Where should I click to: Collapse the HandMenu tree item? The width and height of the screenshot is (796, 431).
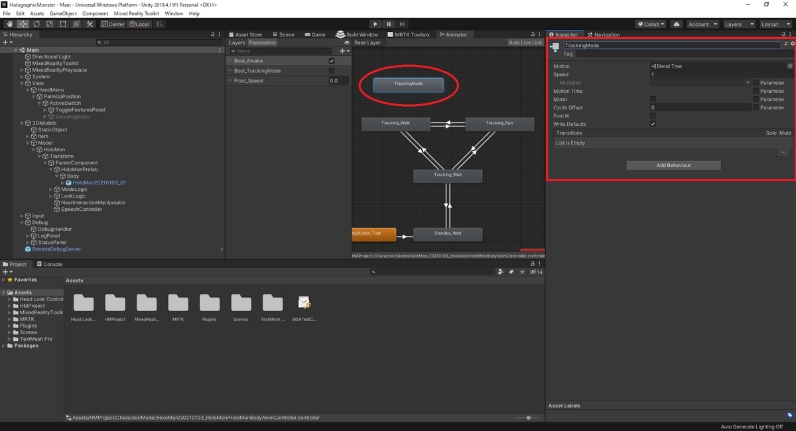(28, 90)
